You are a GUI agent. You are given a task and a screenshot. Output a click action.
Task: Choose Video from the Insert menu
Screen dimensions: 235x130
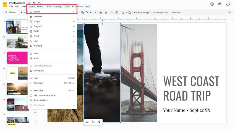pos(52,53)
